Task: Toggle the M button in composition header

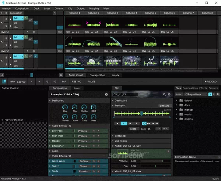Action: pyautogui.click(x=55, y=13)
